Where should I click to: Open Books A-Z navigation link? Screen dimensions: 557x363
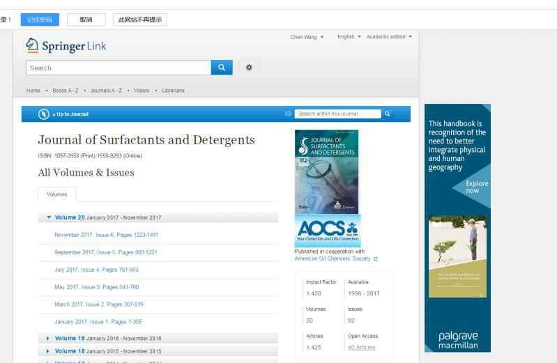click(66, 91)
